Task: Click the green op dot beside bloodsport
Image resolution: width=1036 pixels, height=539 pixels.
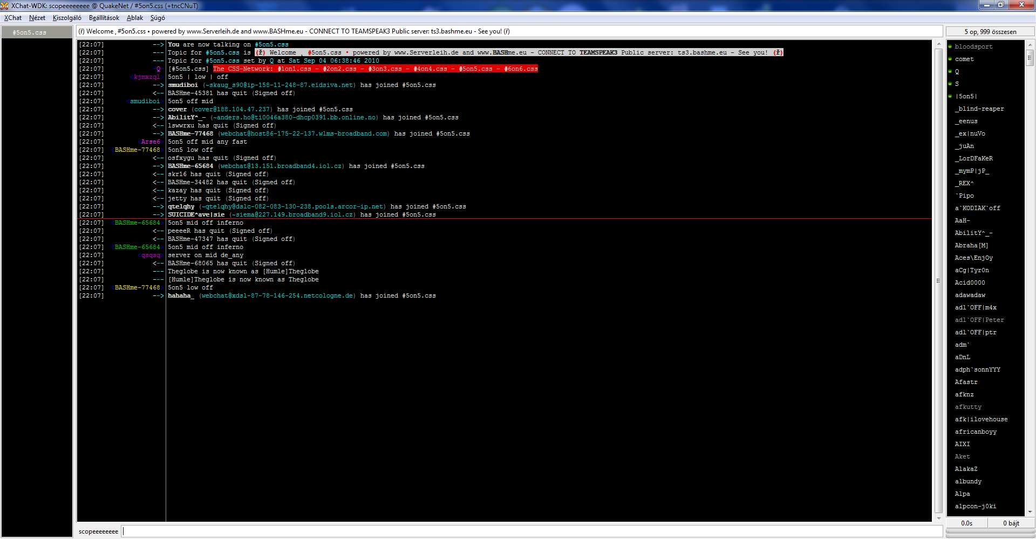Action: pyautogui.click(x=950, y=46)
